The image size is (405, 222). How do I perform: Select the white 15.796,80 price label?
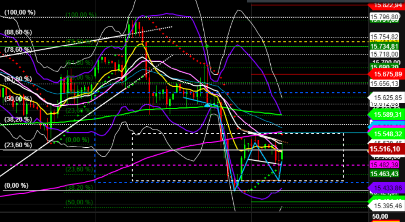(384, 17)
